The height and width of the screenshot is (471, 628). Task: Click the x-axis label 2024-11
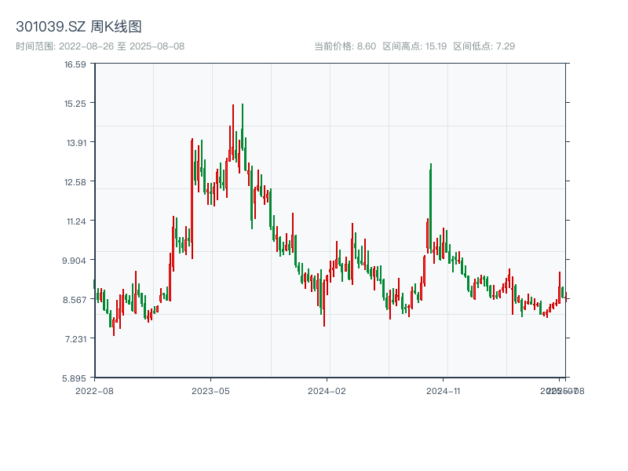click(444, 391)
